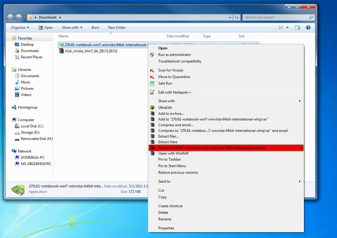This screenshot has width=337, height=238.
Task: Open Properties in the context menu
Action: (166, 228)
